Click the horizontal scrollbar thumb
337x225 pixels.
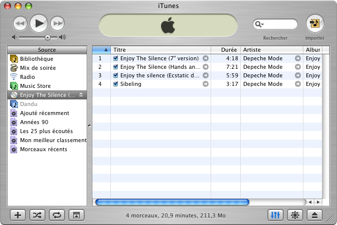[172, 202]
